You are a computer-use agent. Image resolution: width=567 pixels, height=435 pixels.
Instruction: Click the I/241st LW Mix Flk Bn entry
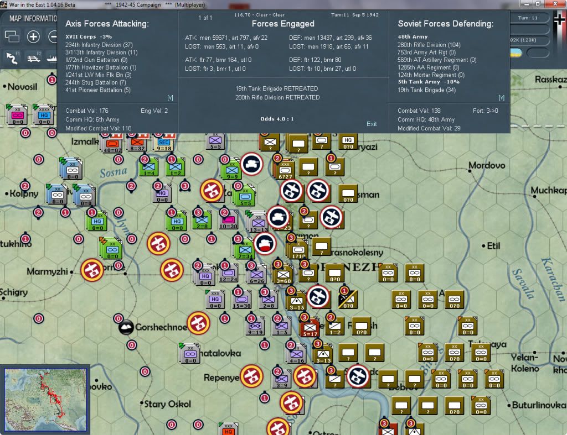[x=99, y=75]
